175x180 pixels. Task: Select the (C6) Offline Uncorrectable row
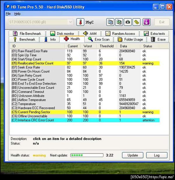[x=85, y=116]
